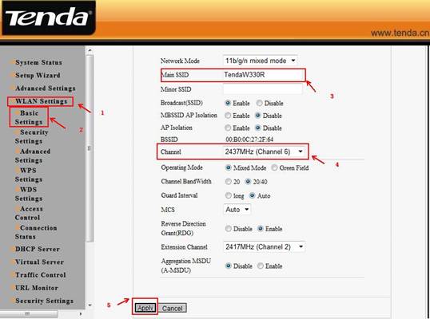Expand the Channel selection dropdown
This screenshot has height=319, width=430.
pos(264,152)
